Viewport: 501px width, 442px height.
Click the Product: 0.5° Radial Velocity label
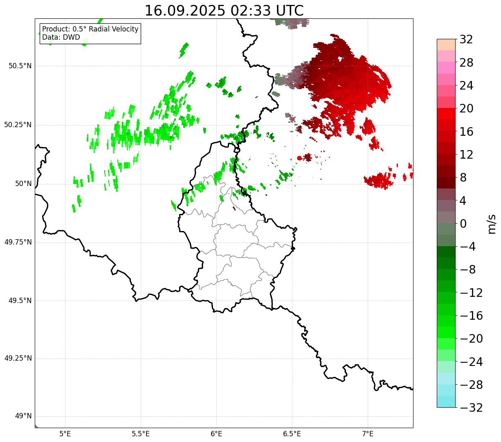90,29
